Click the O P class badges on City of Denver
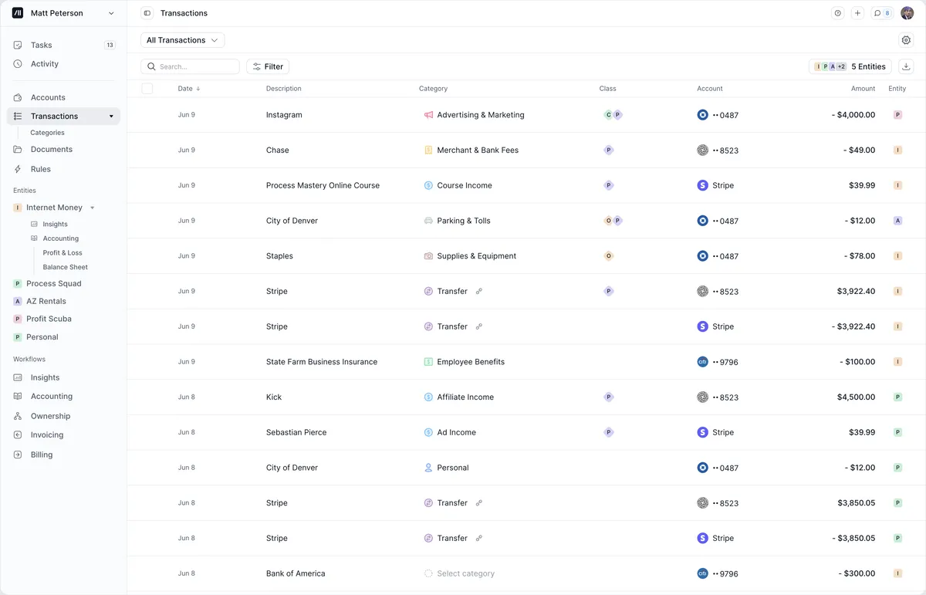The image size is (926, 595). pyautogui.click(x=613, y=221)
